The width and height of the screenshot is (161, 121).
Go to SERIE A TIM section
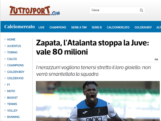click(x=79, y=27)
